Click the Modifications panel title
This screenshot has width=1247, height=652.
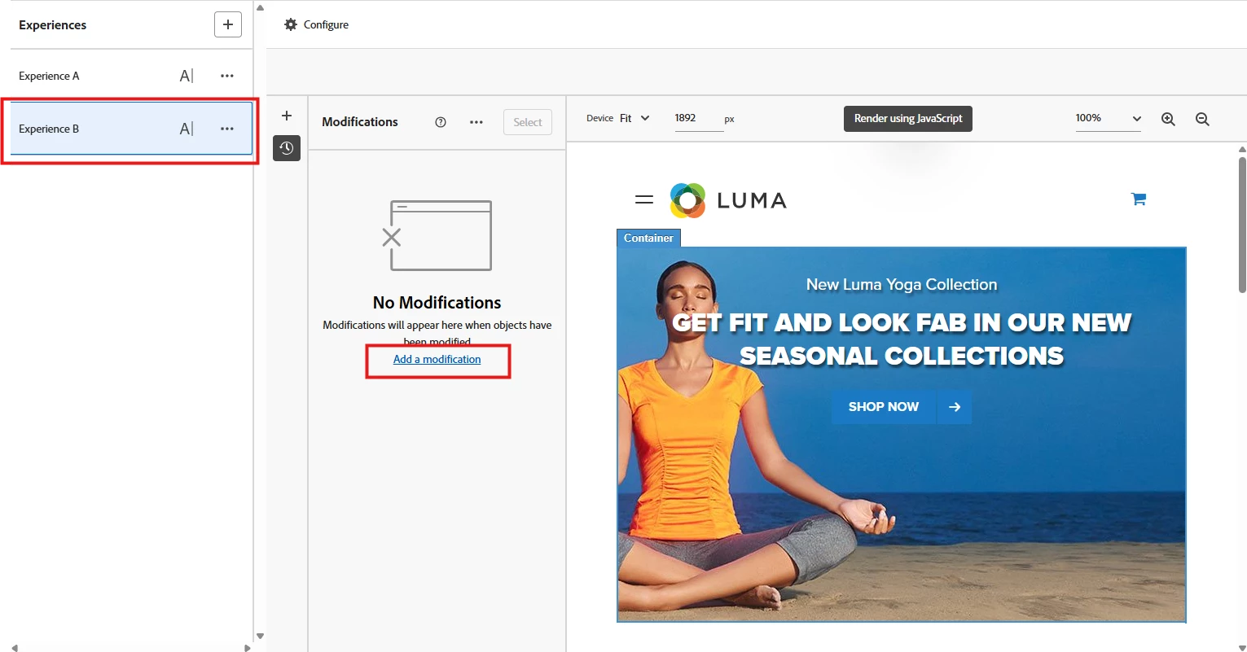pyautogui.click(x=360, y=121)
